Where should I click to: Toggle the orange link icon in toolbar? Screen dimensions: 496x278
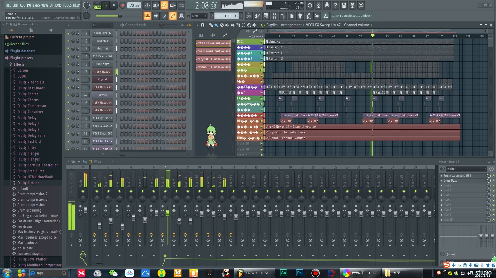click(x=173, y=16)
